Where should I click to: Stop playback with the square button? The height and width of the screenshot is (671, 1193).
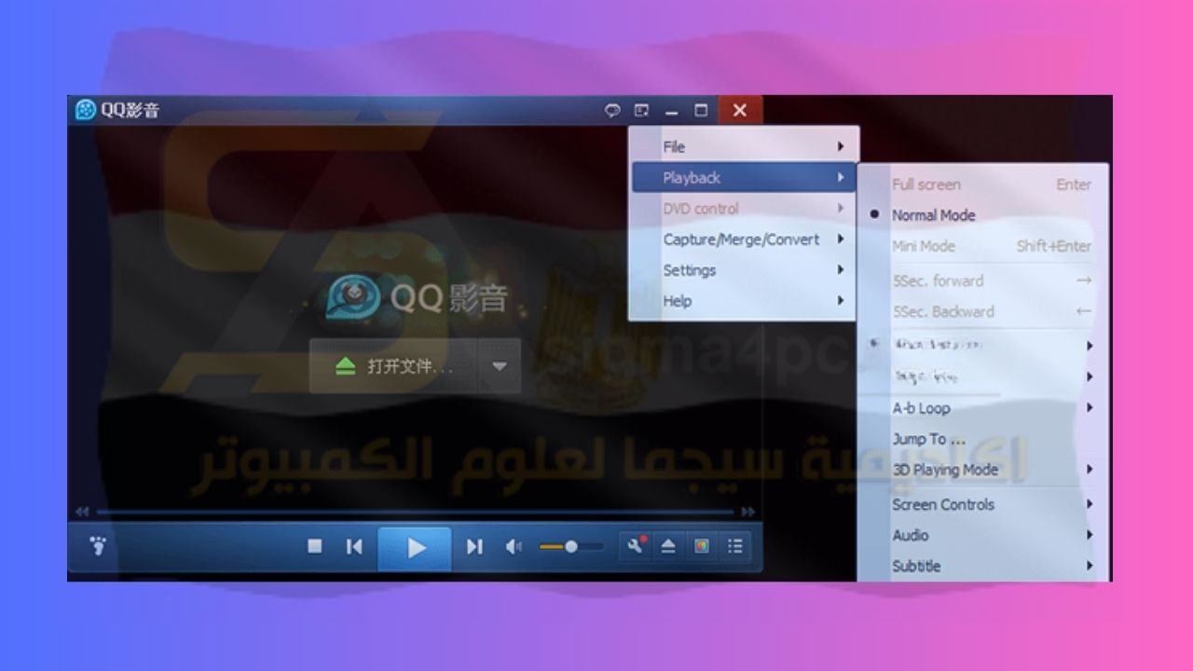click(x=315, y=547)
